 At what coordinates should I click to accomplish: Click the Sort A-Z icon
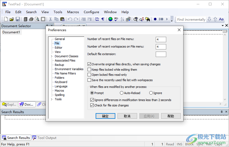click(122, 19)
